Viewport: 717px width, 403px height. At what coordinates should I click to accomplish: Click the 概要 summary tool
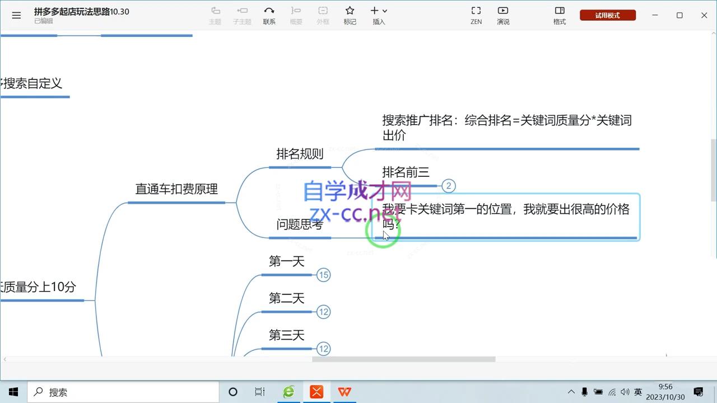click(296, 15)
